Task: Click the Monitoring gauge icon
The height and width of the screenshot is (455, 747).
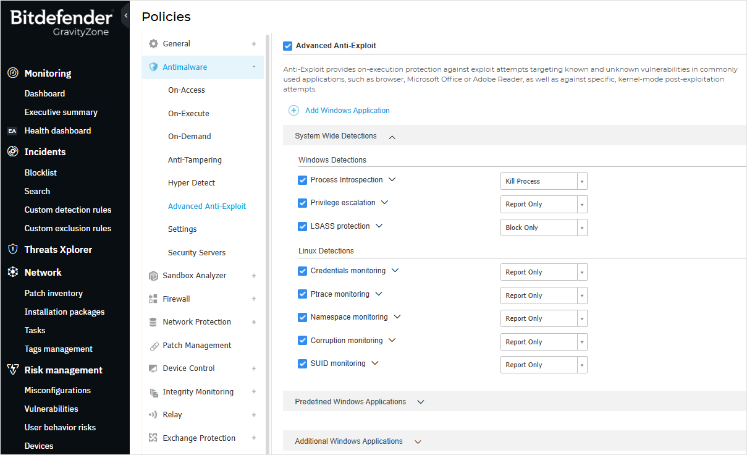Action: click(x=12, y=73)
